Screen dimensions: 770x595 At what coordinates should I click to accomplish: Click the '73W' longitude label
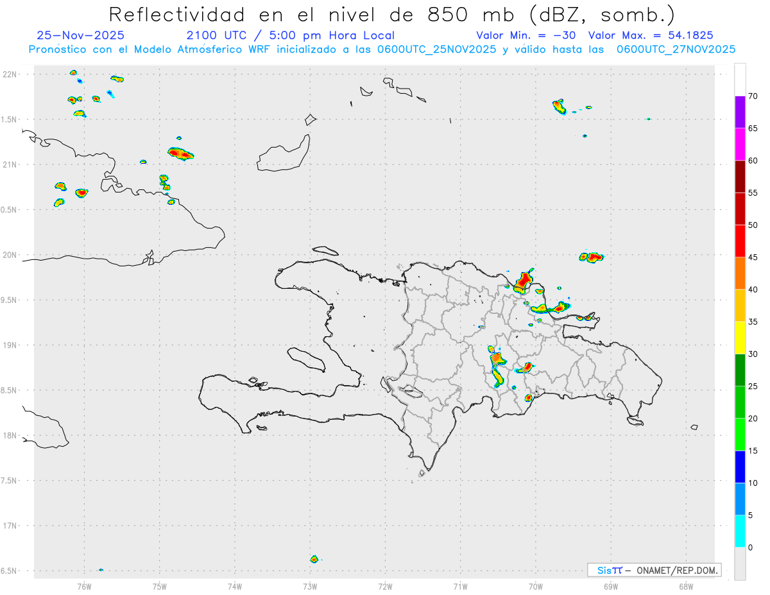tap(310, 586)
